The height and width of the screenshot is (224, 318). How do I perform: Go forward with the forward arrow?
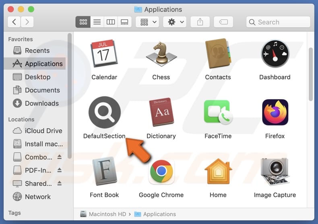point(27,22)
